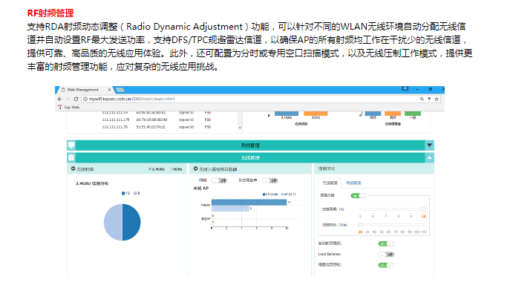Click the scan period slider handle at 10
Image resolution: width=513 pixels, height=291 pixels.
(424, 209)
